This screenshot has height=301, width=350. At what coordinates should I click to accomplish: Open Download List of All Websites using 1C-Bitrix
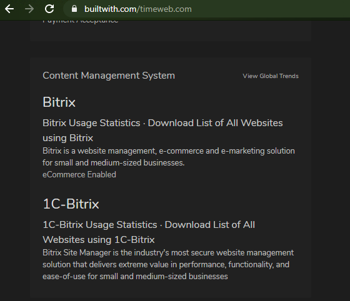pos(149,232)
